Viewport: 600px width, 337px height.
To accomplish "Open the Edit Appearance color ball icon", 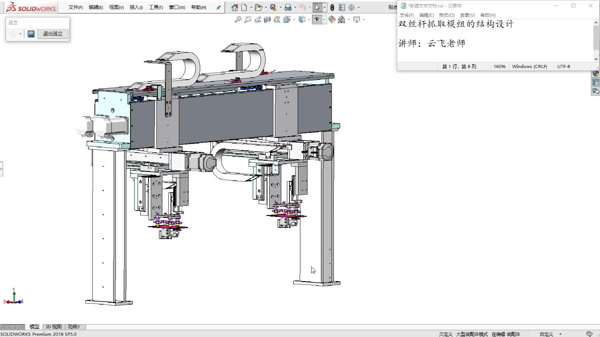I will point(332,20).
